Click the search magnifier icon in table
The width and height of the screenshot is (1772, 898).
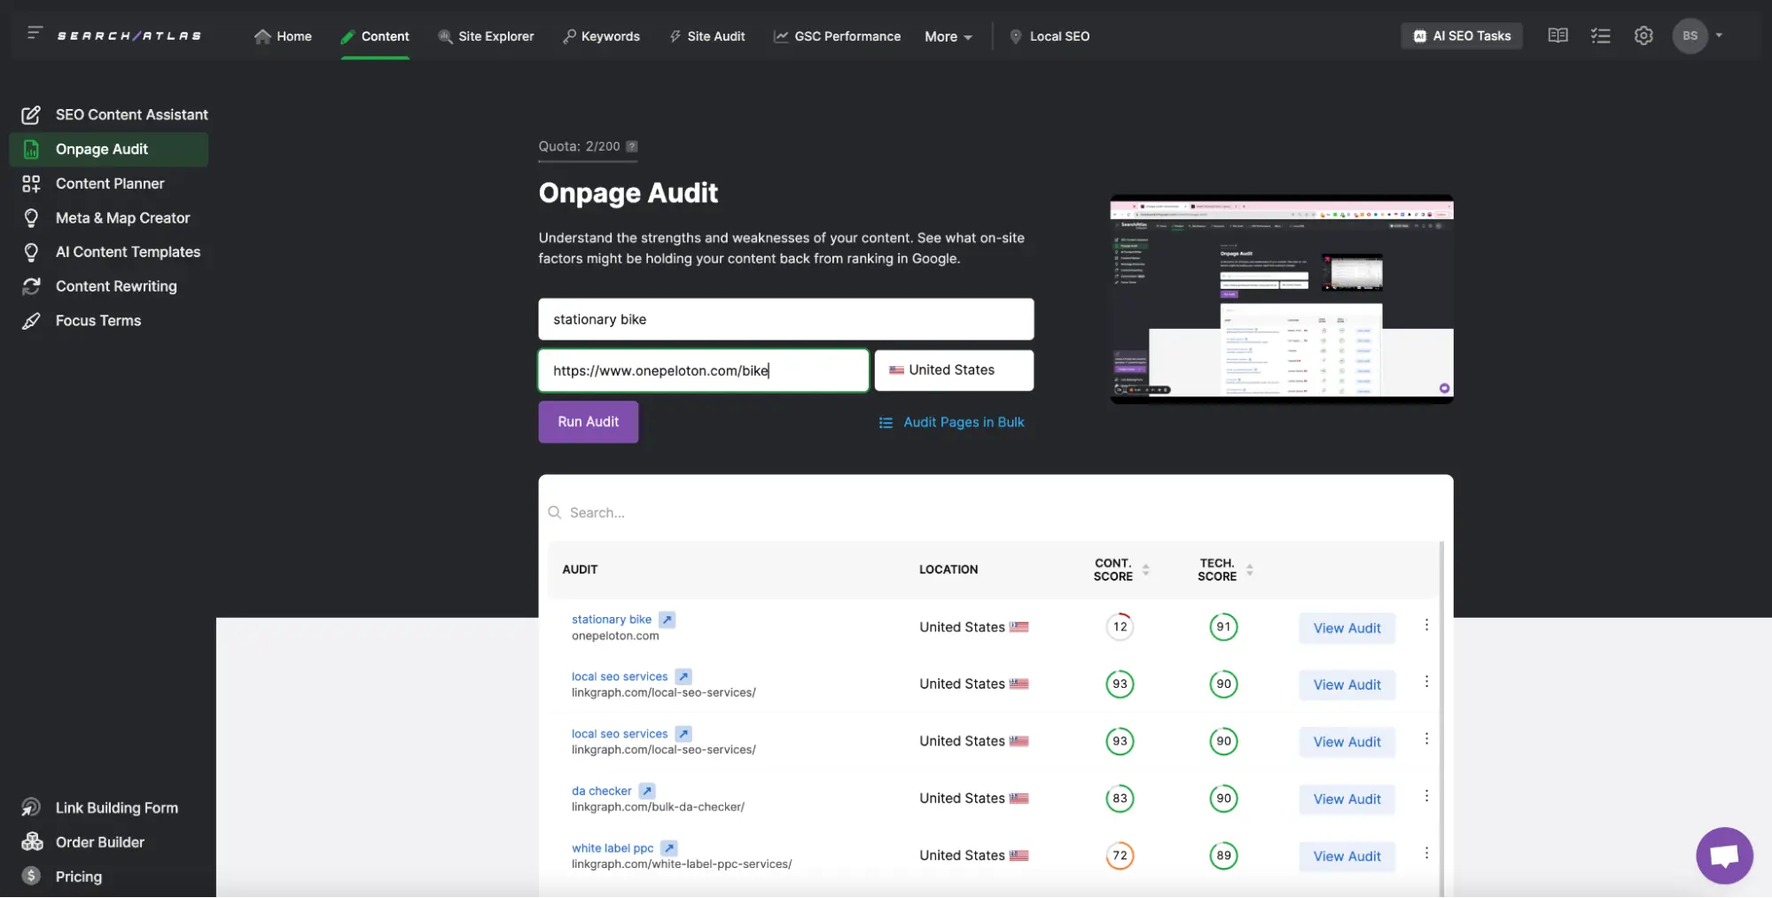555,512
